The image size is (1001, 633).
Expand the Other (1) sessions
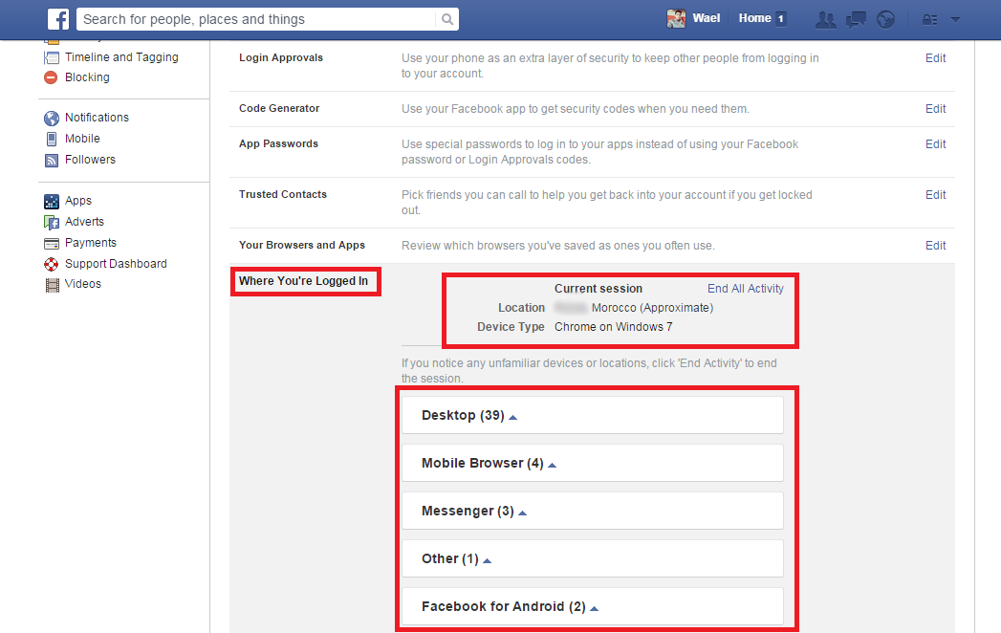[x=593, y=559]
